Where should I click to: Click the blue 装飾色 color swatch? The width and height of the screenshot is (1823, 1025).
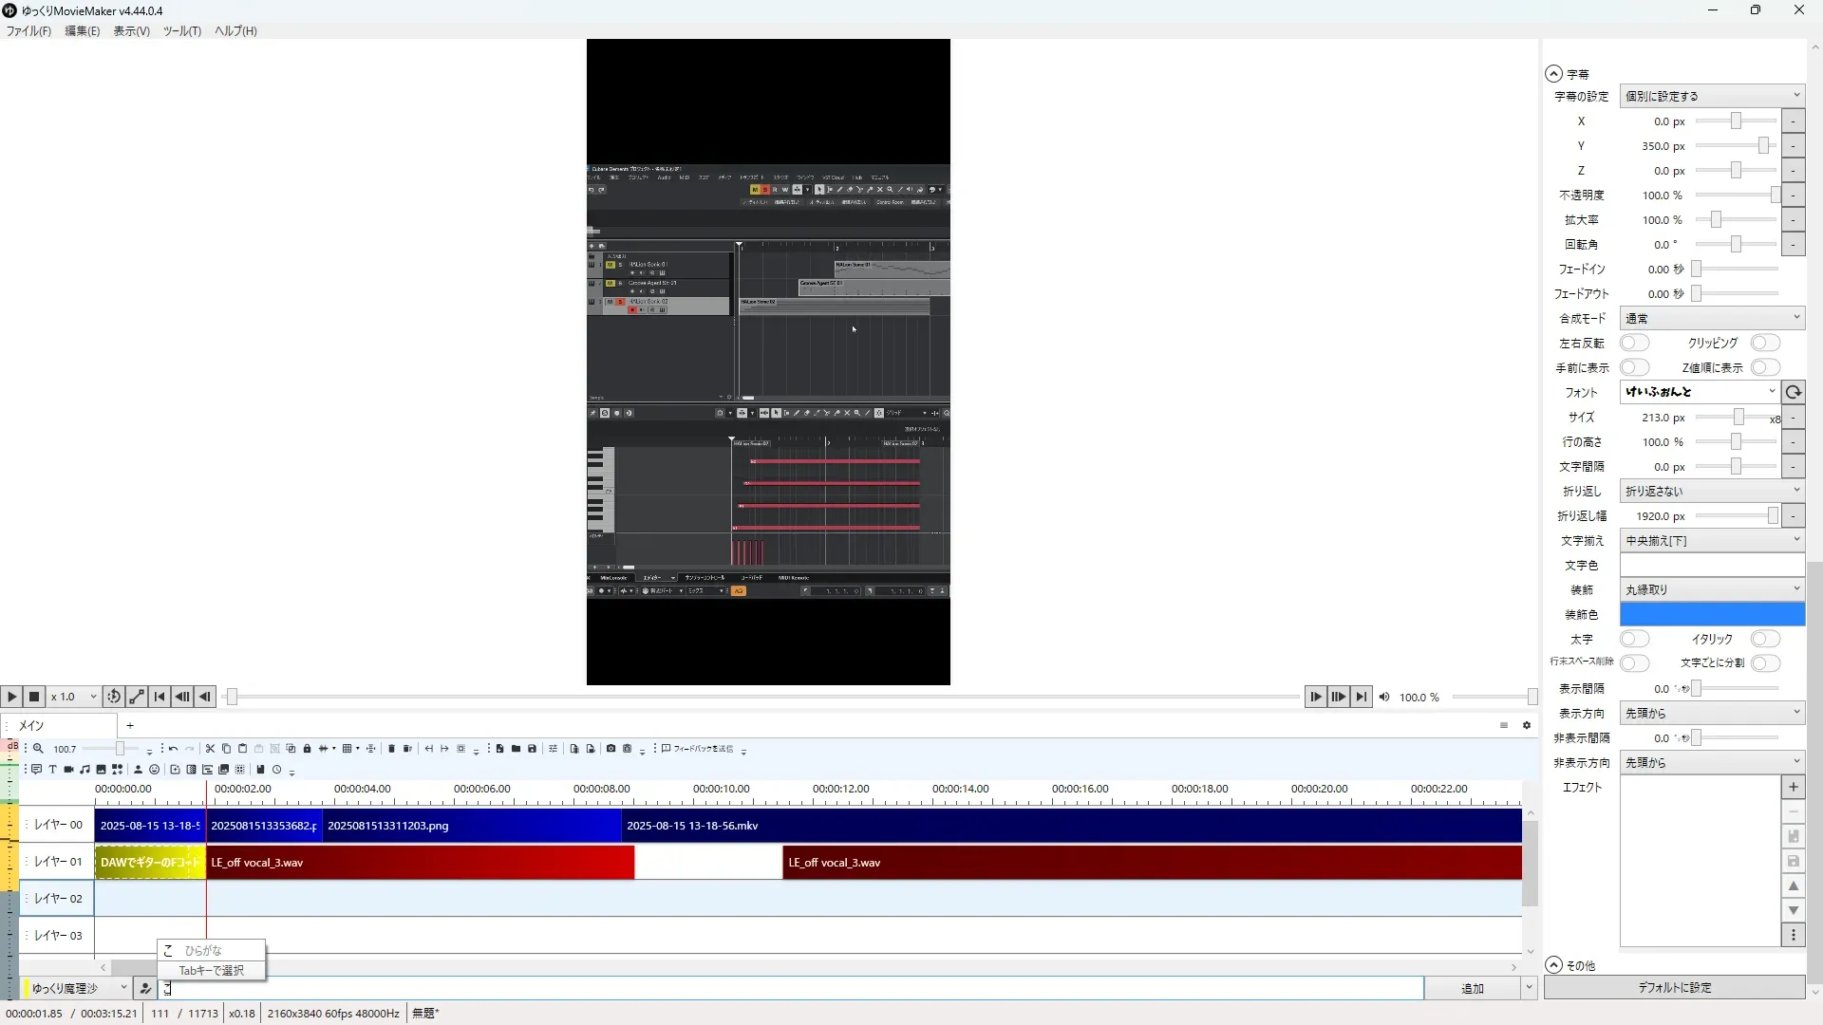[1711, 614]
